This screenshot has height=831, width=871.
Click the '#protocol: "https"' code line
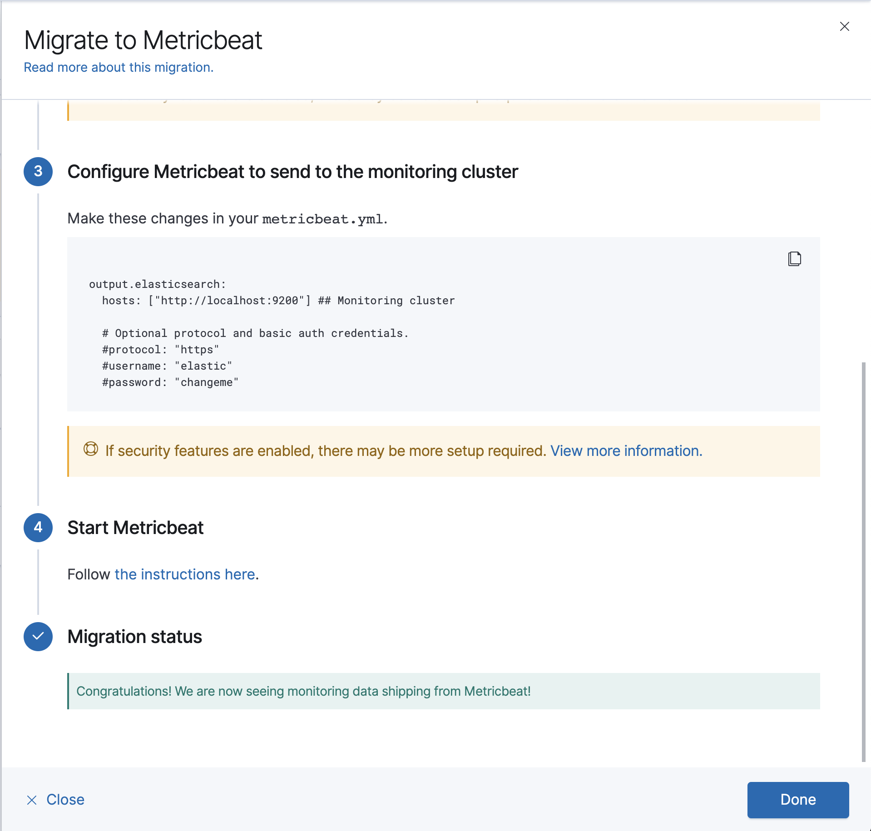161,350
